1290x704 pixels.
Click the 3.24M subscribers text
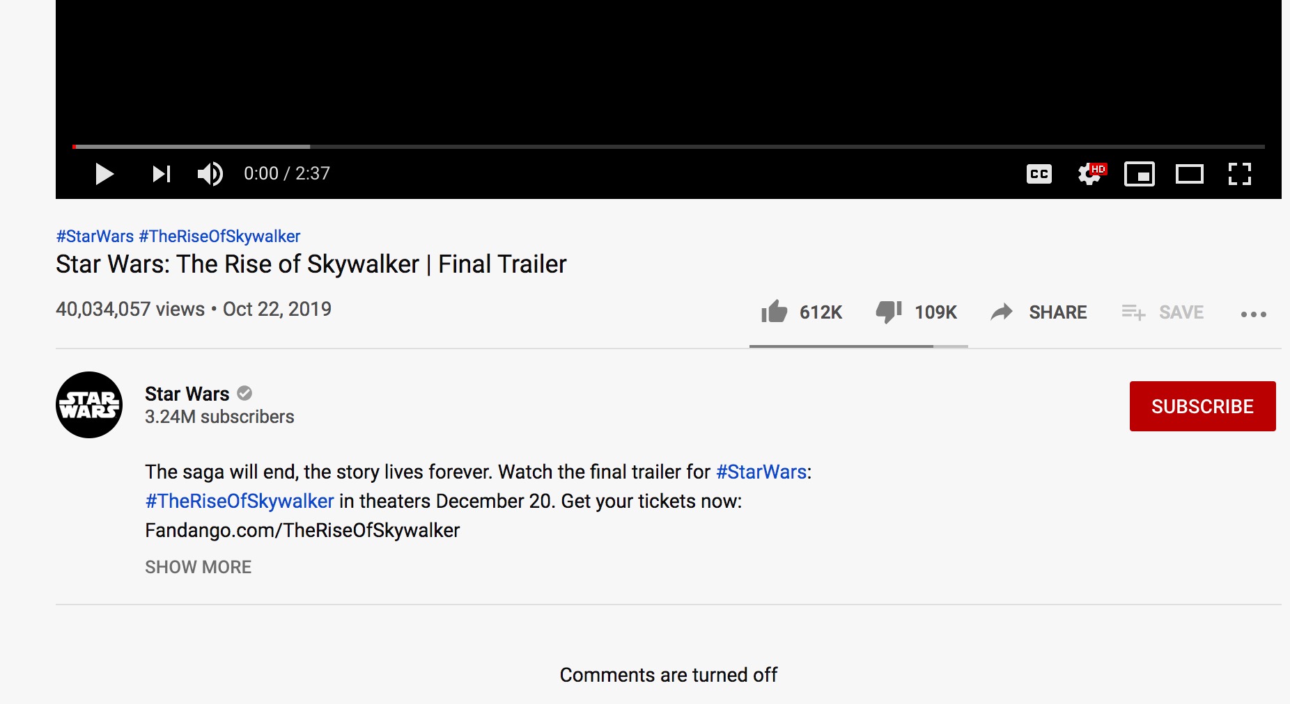pos(219,417)
